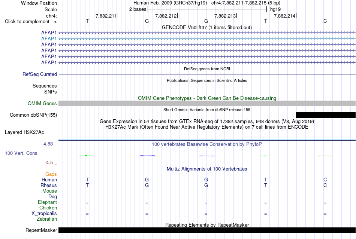Screen dimensions: 356x239
Task: Click the C base in the complement row
Action: tap(325, 21)
